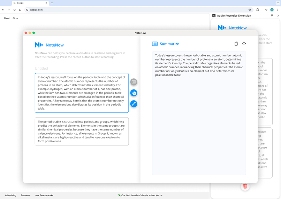The image size is (281, 199).
Task: Select the first note about atomic number
Action: click(82, 93)
